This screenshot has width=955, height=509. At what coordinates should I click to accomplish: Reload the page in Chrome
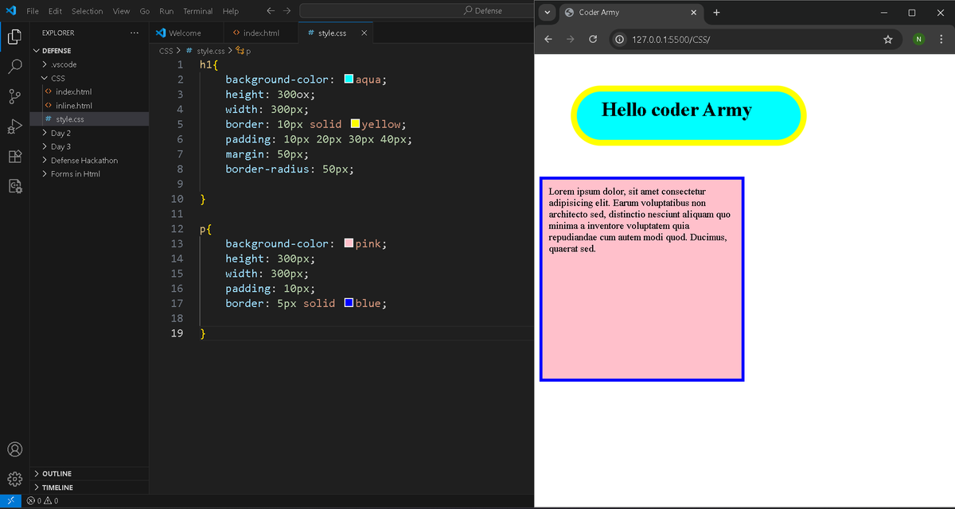click(x=592, y=39)
